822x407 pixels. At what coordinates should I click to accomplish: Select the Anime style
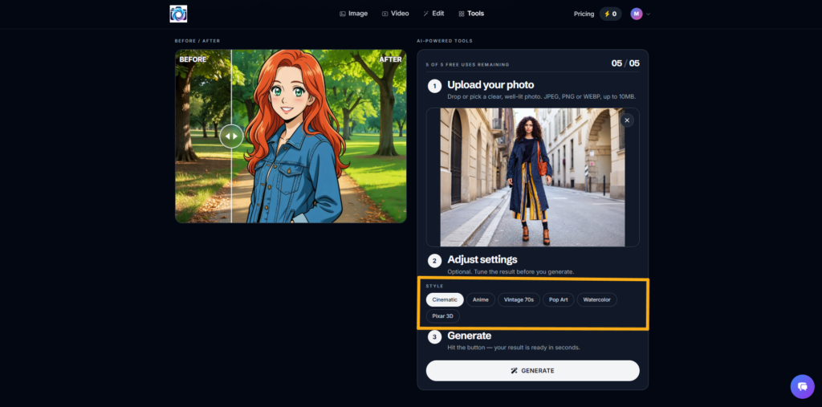481,300
